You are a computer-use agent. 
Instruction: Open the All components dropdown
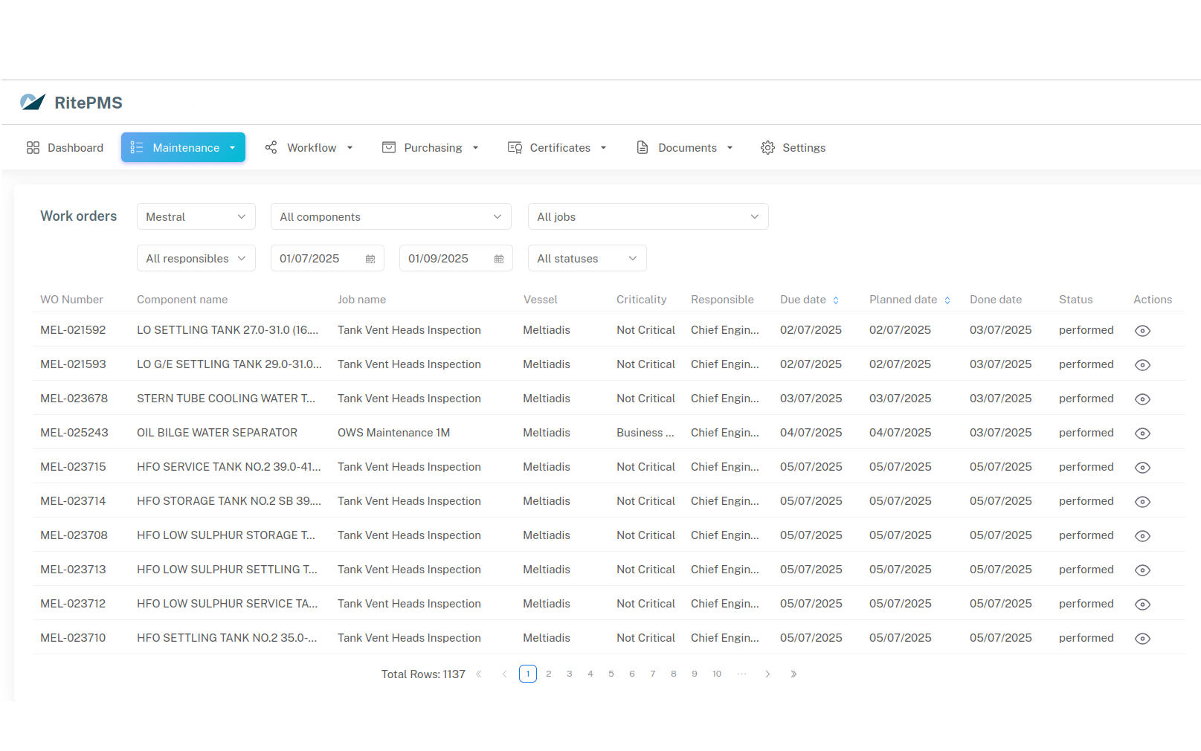pos(390,217)
